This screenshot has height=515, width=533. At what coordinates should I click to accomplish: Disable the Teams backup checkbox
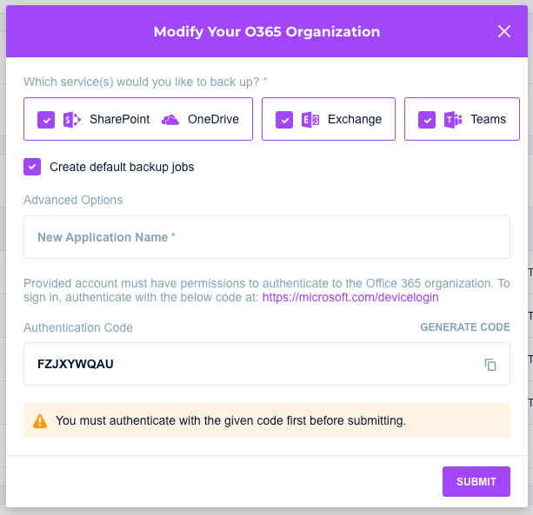tap(427, 120)
